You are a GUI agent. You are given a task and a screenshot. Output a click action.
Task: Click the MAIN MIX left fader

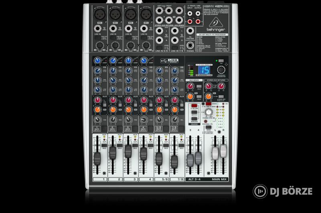tap(215, 153)
